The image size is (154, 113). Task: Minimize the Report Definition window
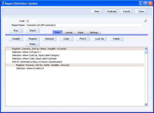(141, 3)
